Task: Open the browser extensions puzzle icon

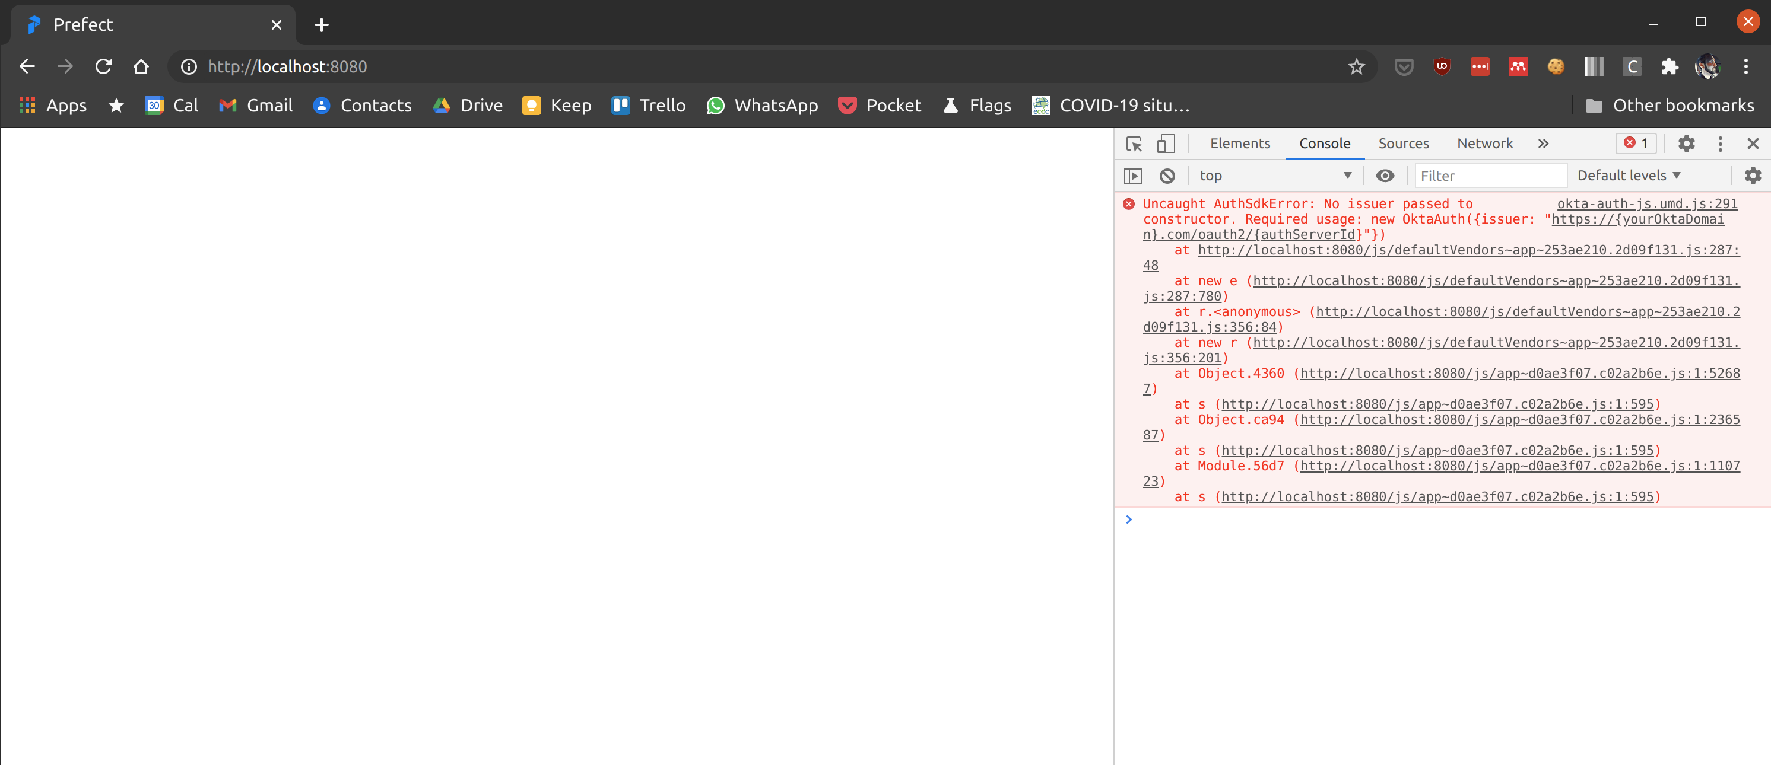Action: coord(1670,66)
